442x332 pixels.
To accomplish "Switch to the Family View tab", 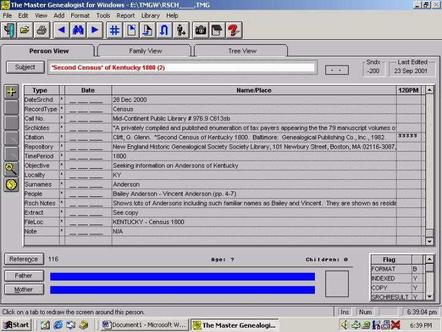I will [x=145, y=51].
